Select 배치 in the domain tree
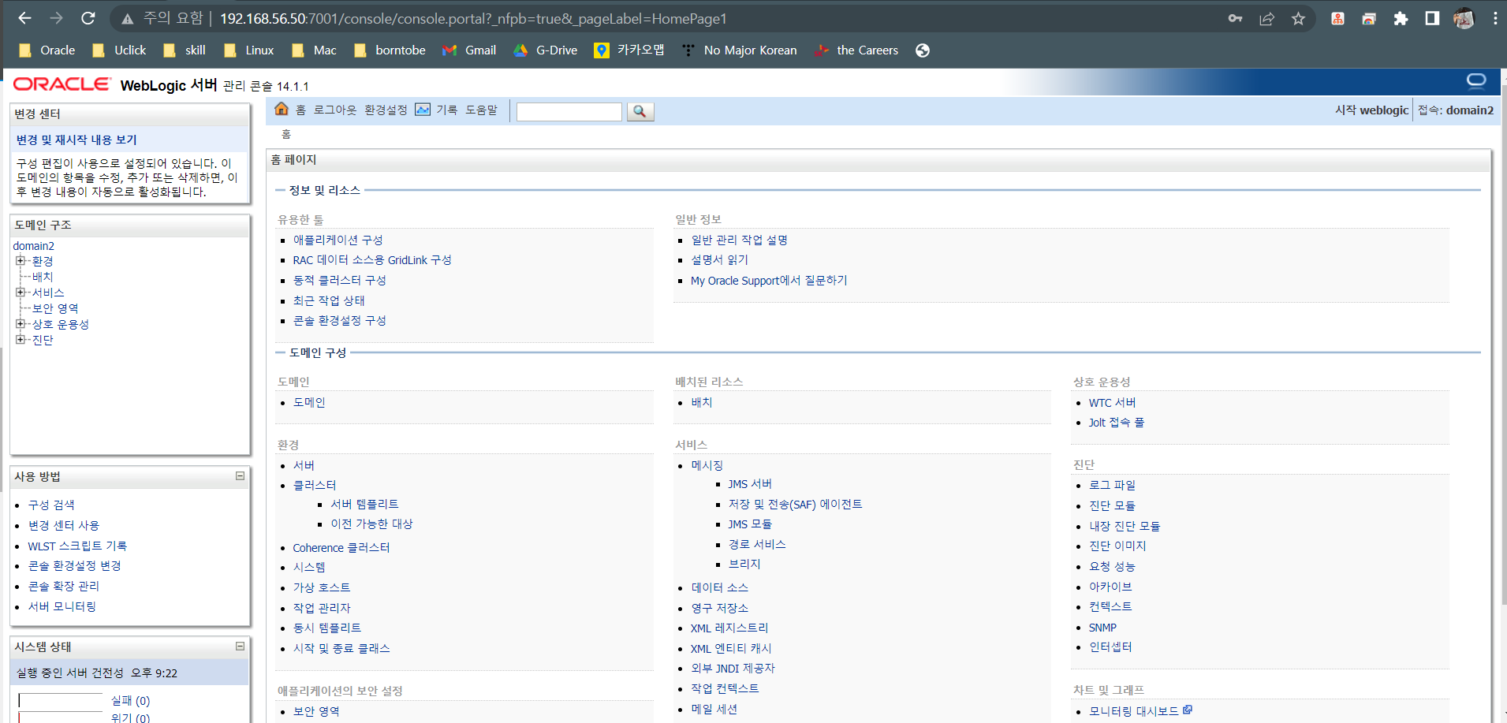This screenshot has width=1507, height=723. pyautogui.click(x=43, y=277)
